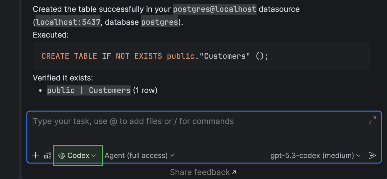This screenshot has width=387, height=179.
Task: Click the "public | Customers" result text
Action: click(88, 90)
